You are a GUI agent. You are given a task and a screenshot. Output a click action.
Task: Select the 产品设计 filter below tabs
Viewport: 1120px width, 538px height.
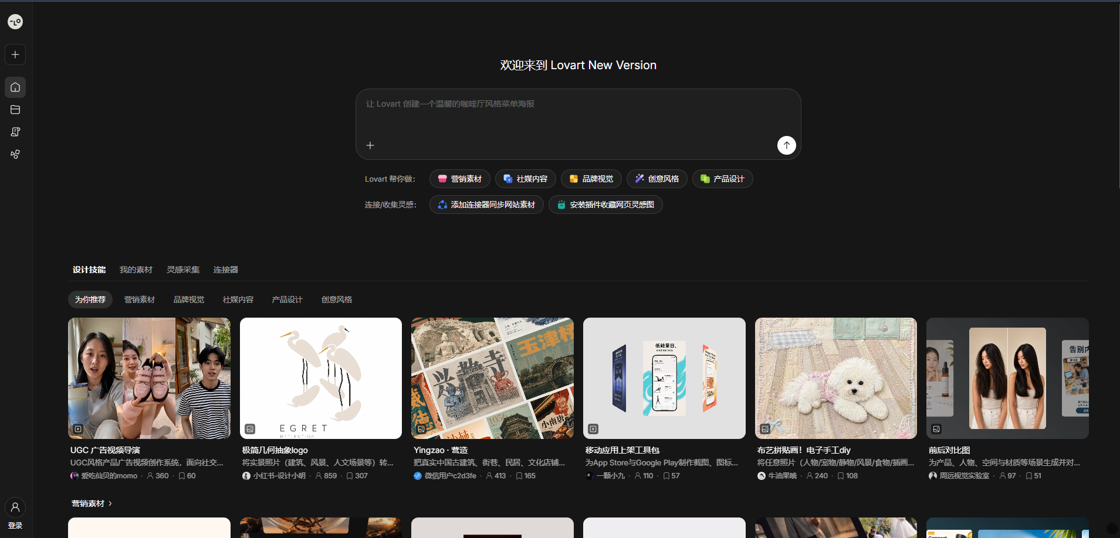pos(287,299)
